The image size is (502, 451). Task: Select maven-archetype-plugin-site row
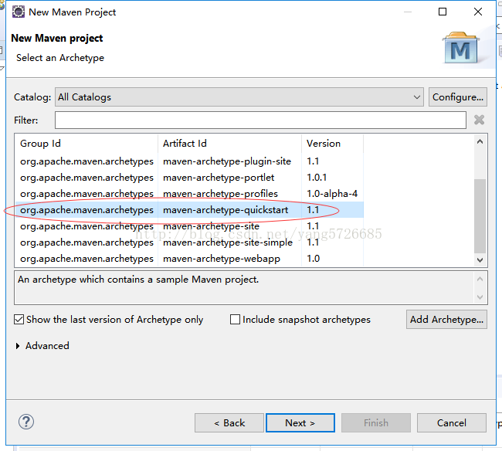(x=189, y=161)
